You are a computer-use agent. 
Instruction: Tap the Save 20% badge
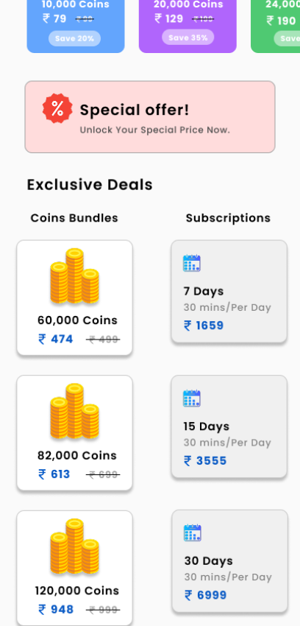click(x=74, y=39)
